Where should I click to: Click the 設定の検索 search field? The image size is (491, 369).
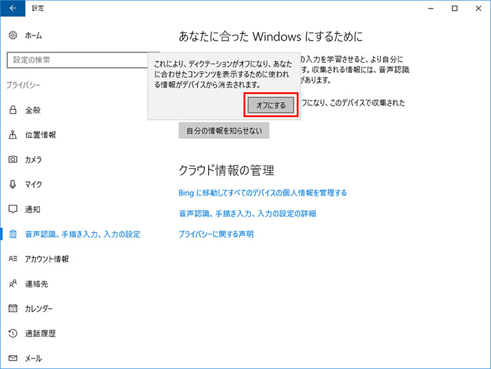click(75, 60)
